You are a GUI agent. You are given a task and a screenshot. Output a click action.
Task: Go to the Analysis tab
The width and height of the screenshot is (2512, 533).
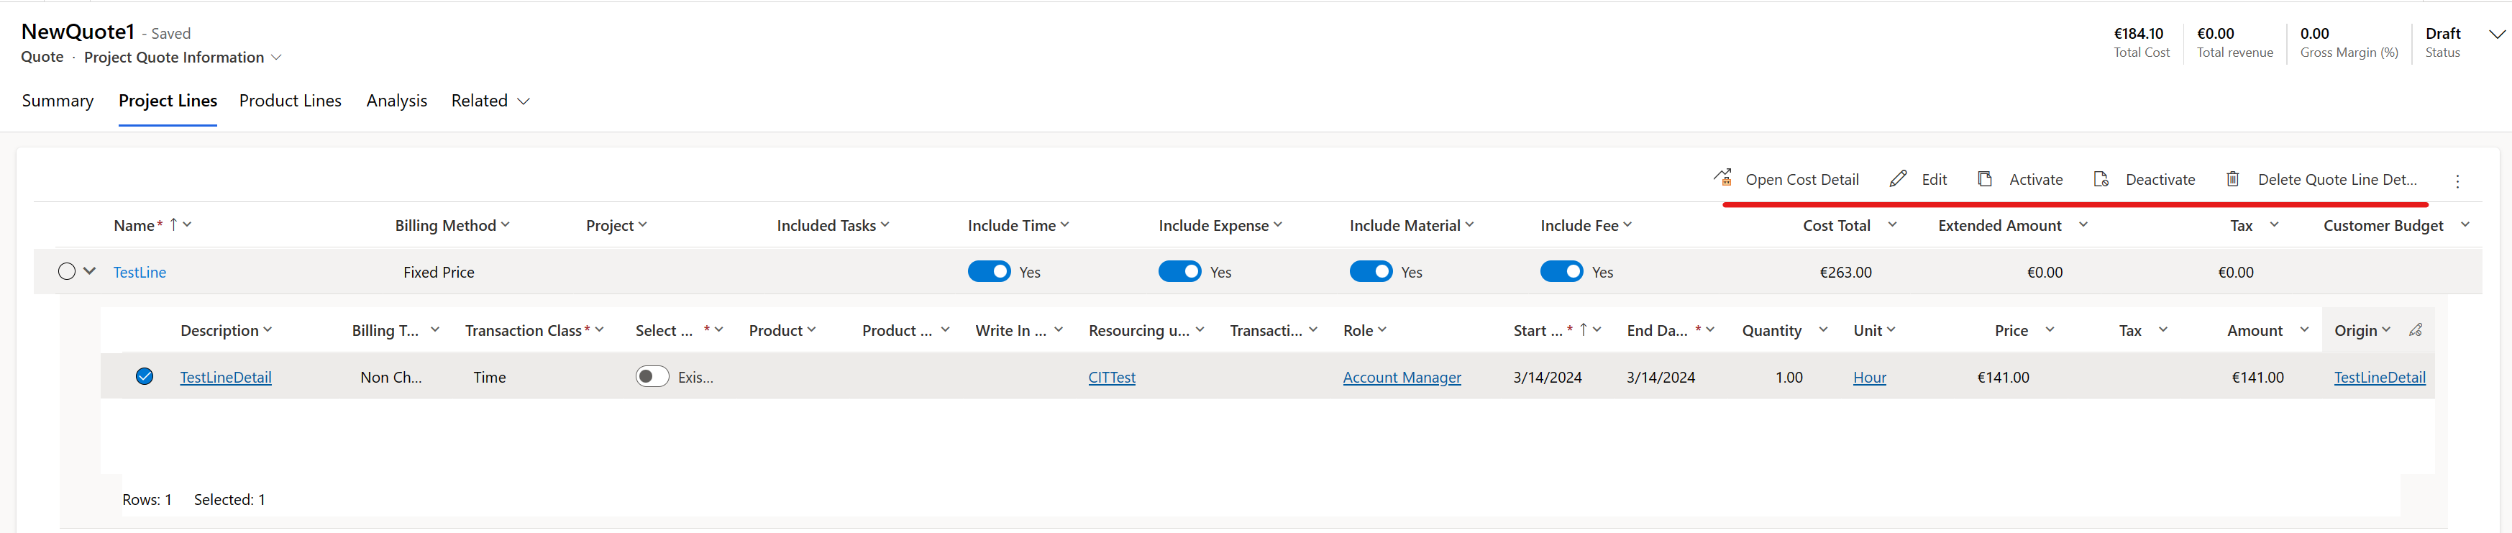(396, 101)
